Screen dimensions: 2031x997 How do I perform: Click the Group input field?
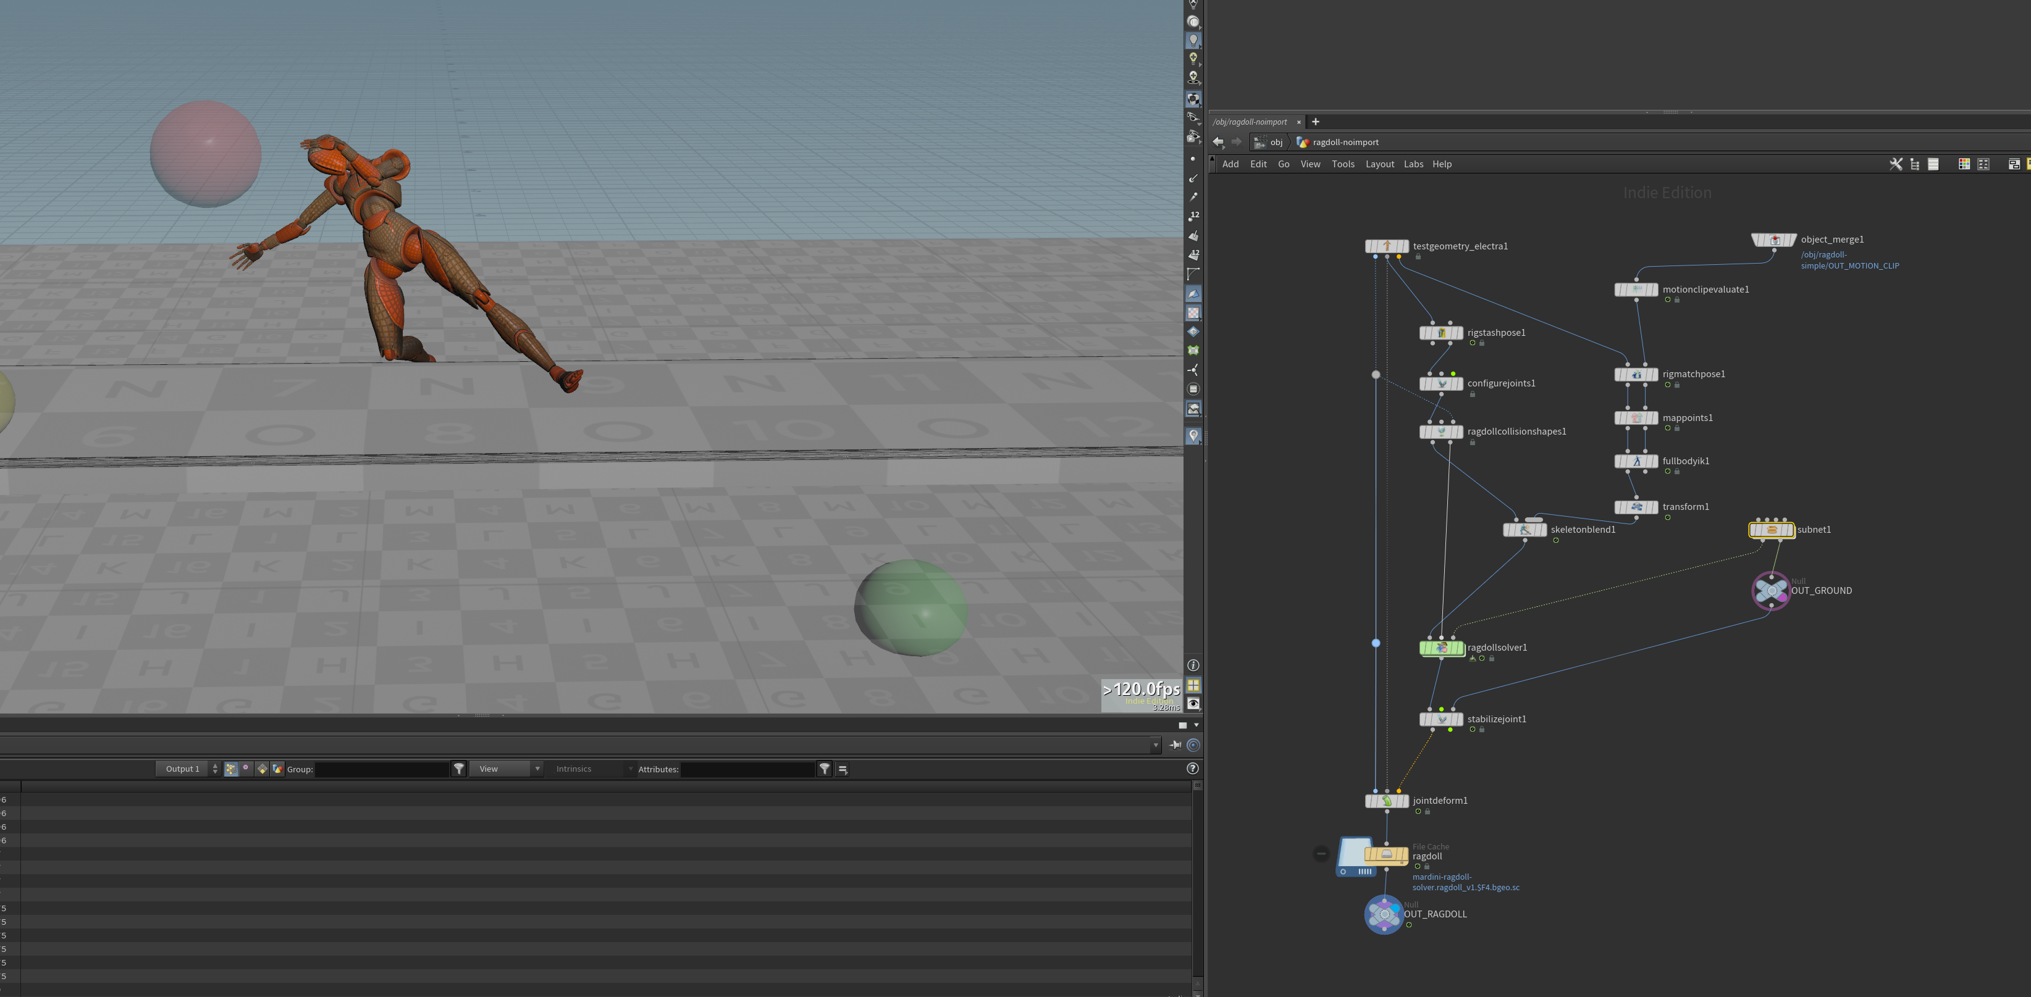pos(382,769)
